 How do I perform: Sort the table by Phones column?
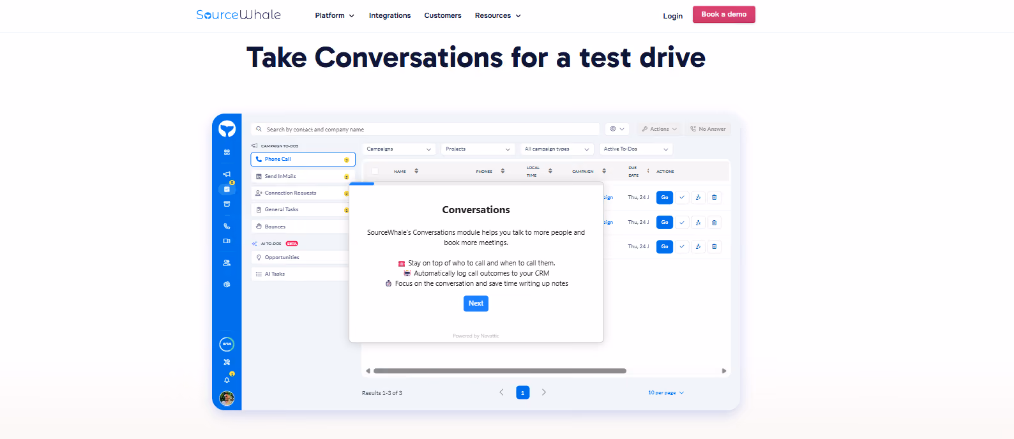(503, 171)
